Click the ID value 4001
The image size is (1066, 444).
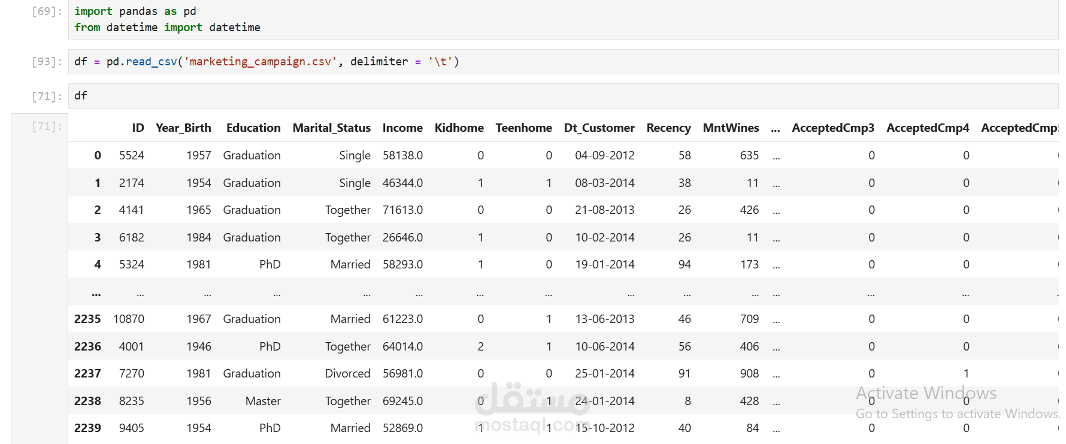[132, 346]
